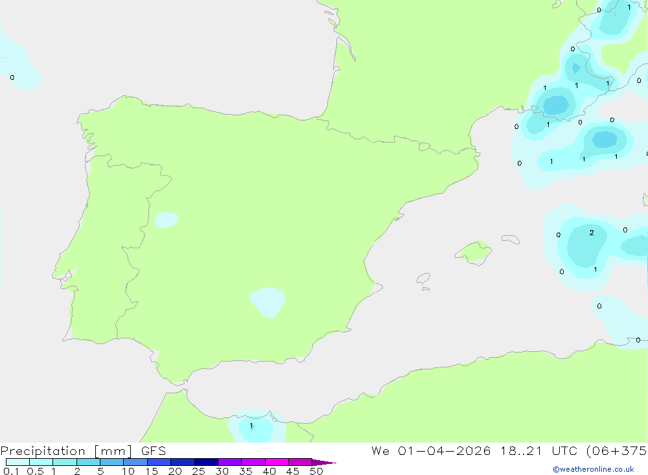The height and width of the screenshot is (475, 648).
Task: Pick the 15–20 mm legend color swatch
Action: click(x=159, y=462)
